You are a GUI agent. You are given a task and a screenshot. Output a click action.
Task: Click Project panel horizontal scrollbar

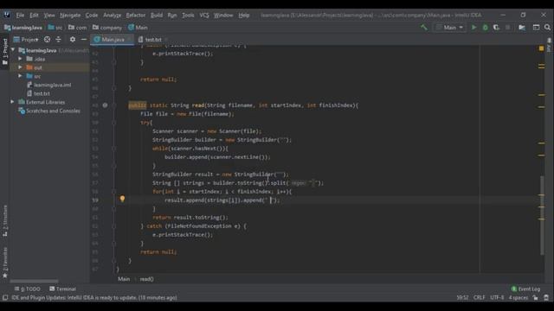34,281
